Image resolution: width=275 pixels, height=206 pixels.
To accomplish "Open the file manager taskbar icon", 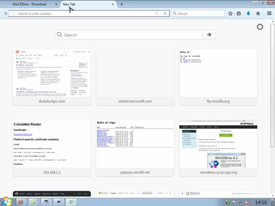I will tap(33, 202).
